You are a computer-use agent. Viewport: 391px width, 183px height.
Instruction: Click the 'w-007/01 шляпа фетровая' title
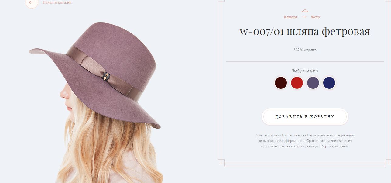pyautogui.click(x=305, y=32)
